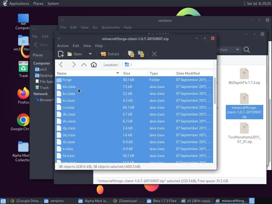The image size is (272, 204).
Task: Click the Stop operation X icon
Action: (154, 54)
